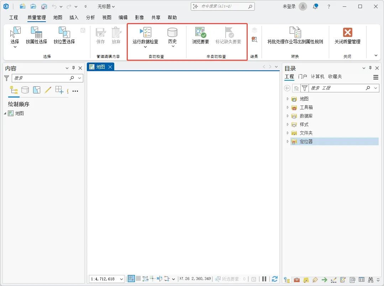This screenshot has width=384, height=286.
Task: Click the refresh icon in the map status bar
Action: 275,279
